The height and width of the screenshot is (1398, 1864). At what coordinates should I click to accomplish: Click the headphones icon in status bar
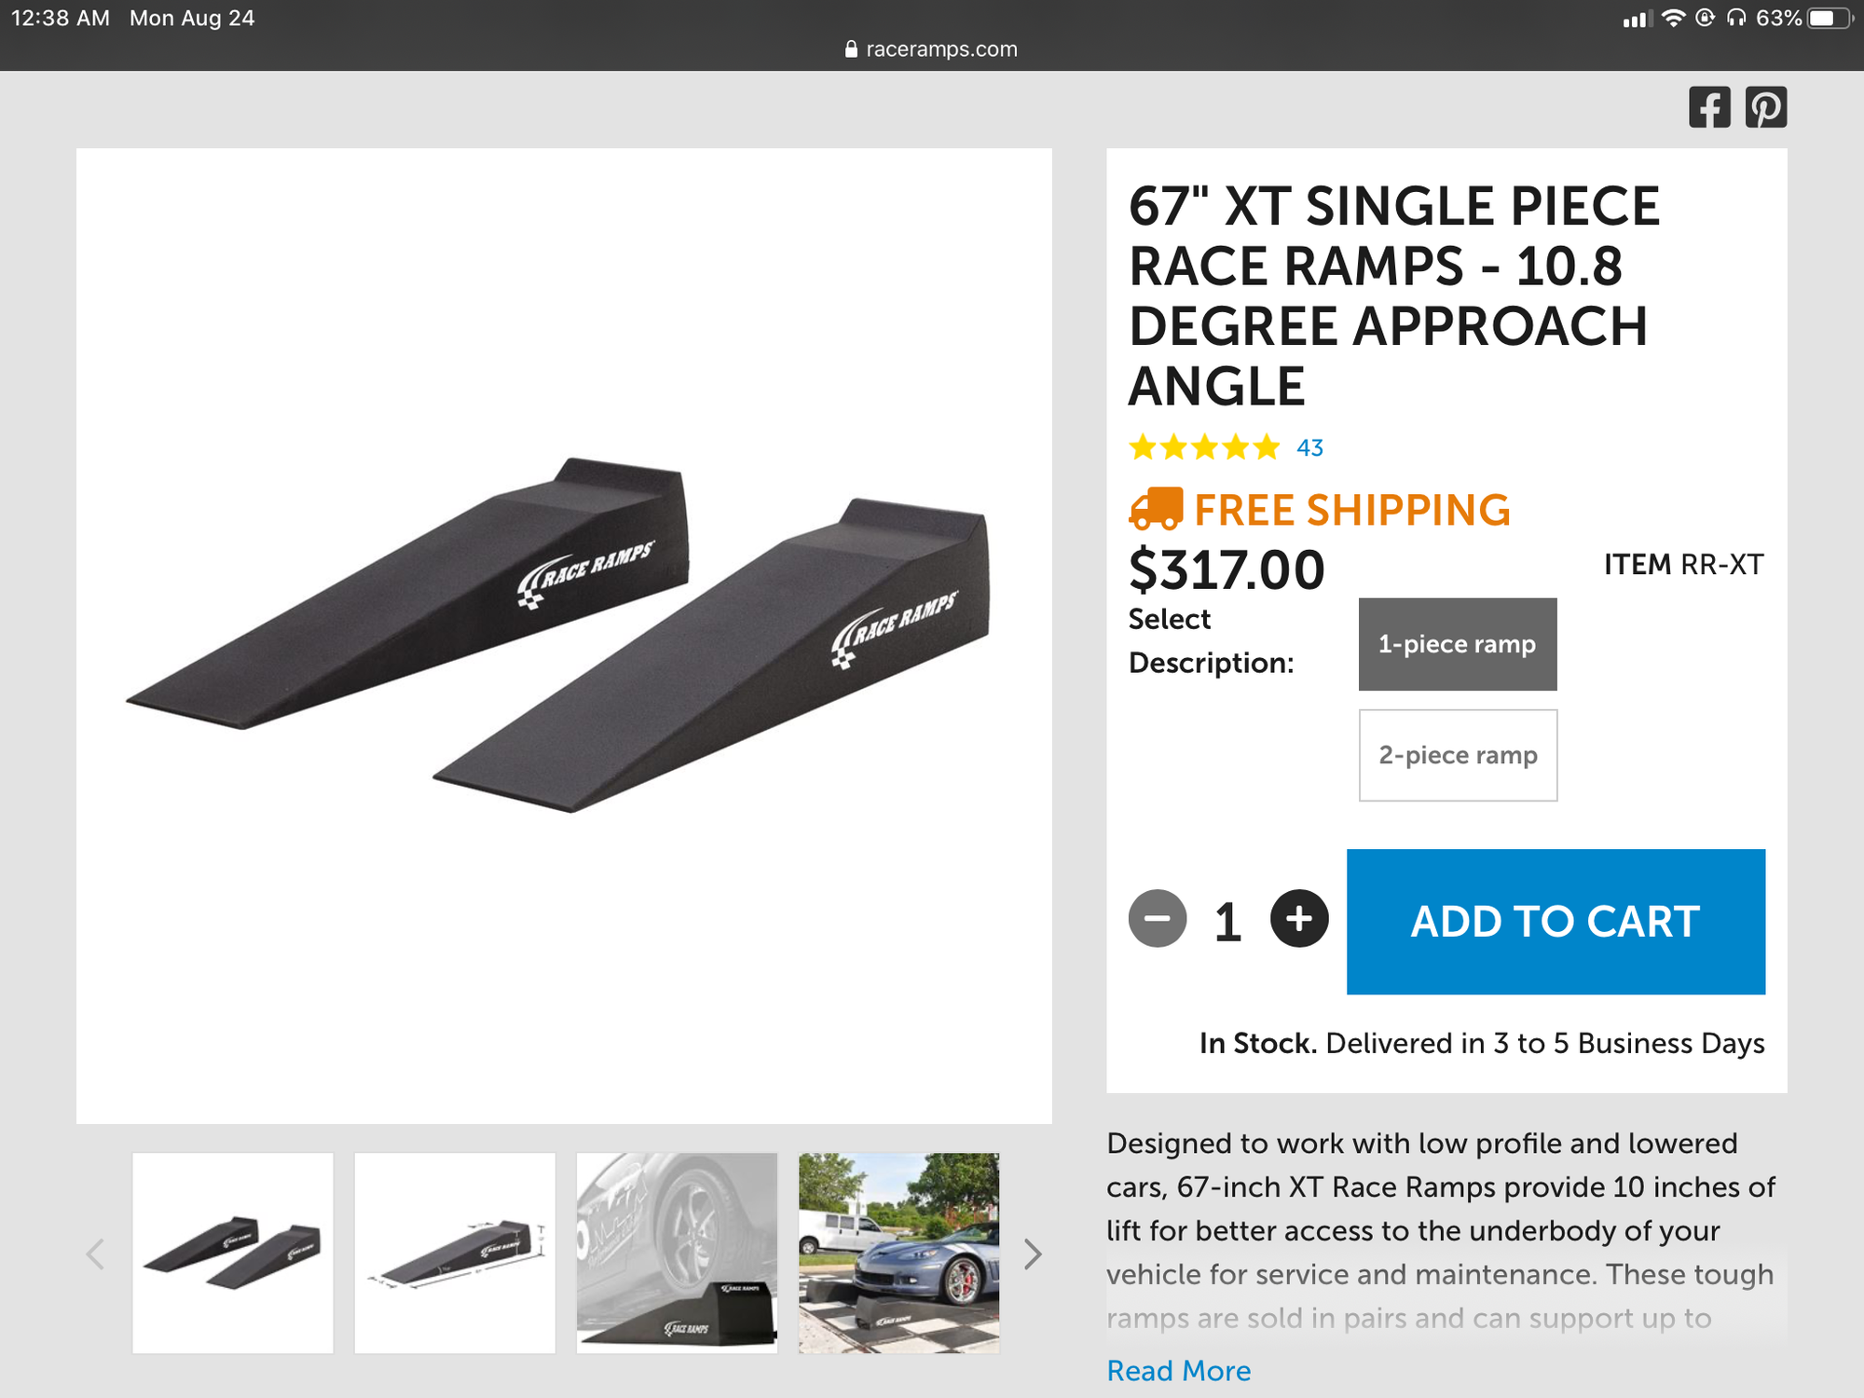[1735, 16]
